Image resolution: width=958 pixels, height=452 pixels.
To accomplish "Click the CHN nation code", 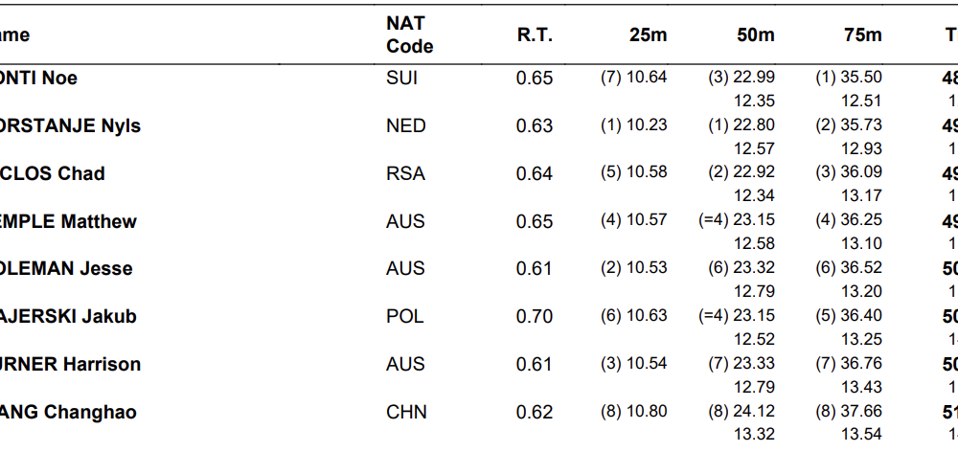I will point(406,413).
